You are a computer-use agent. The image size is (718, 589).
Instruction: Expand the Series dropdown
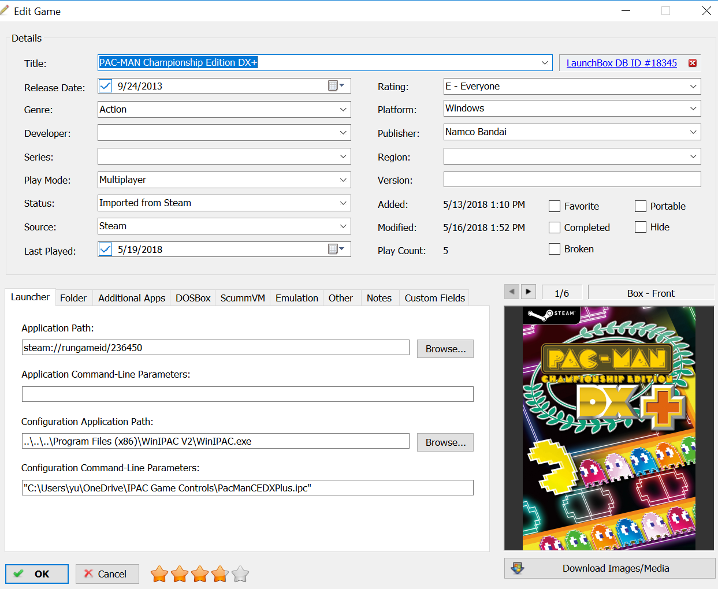[x=343, y=156]
